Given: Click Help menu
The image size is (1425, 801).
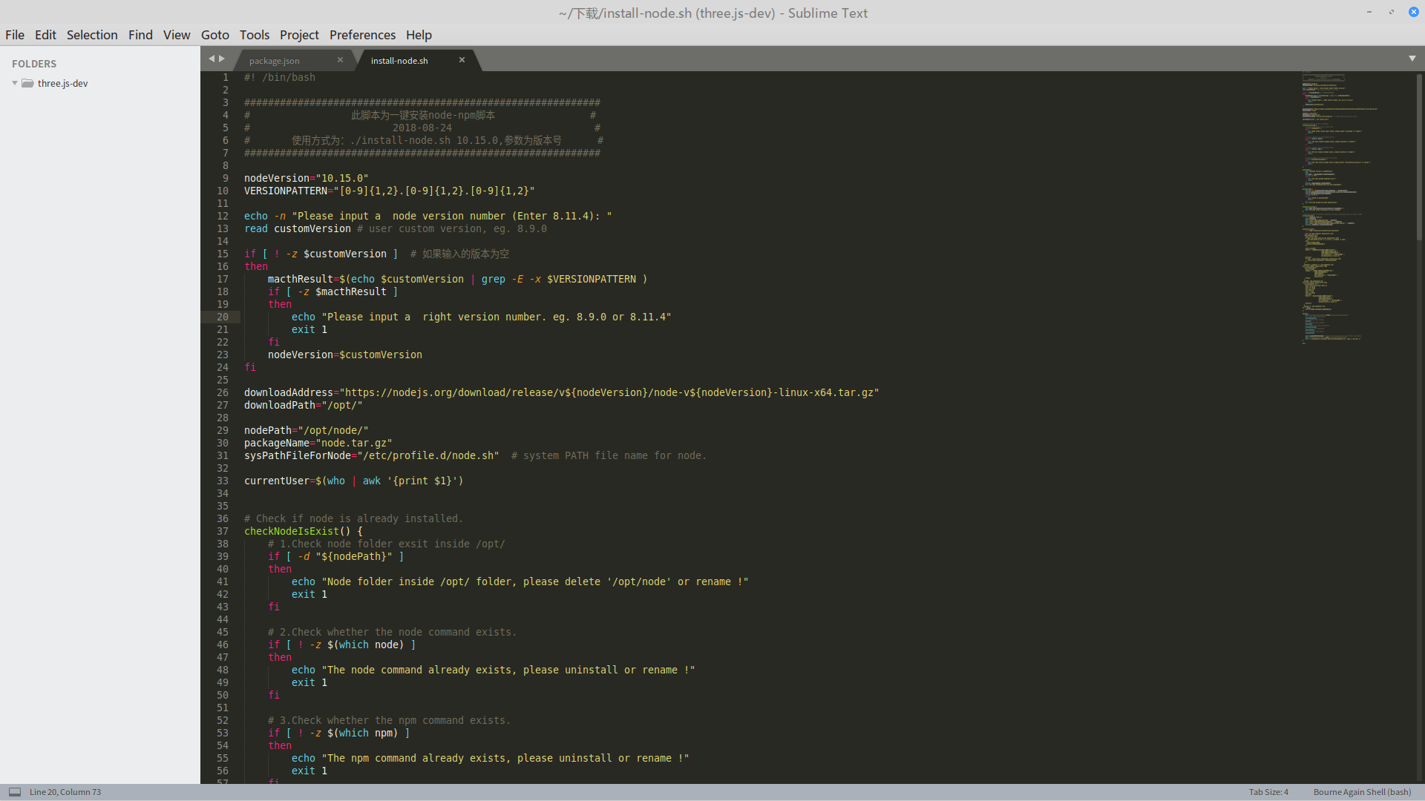Looking at the screenshot, I should tap(419, 35).
